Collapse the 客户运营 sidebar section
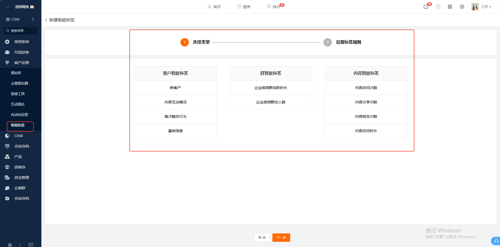500x247 pixels. click(21, 63)
